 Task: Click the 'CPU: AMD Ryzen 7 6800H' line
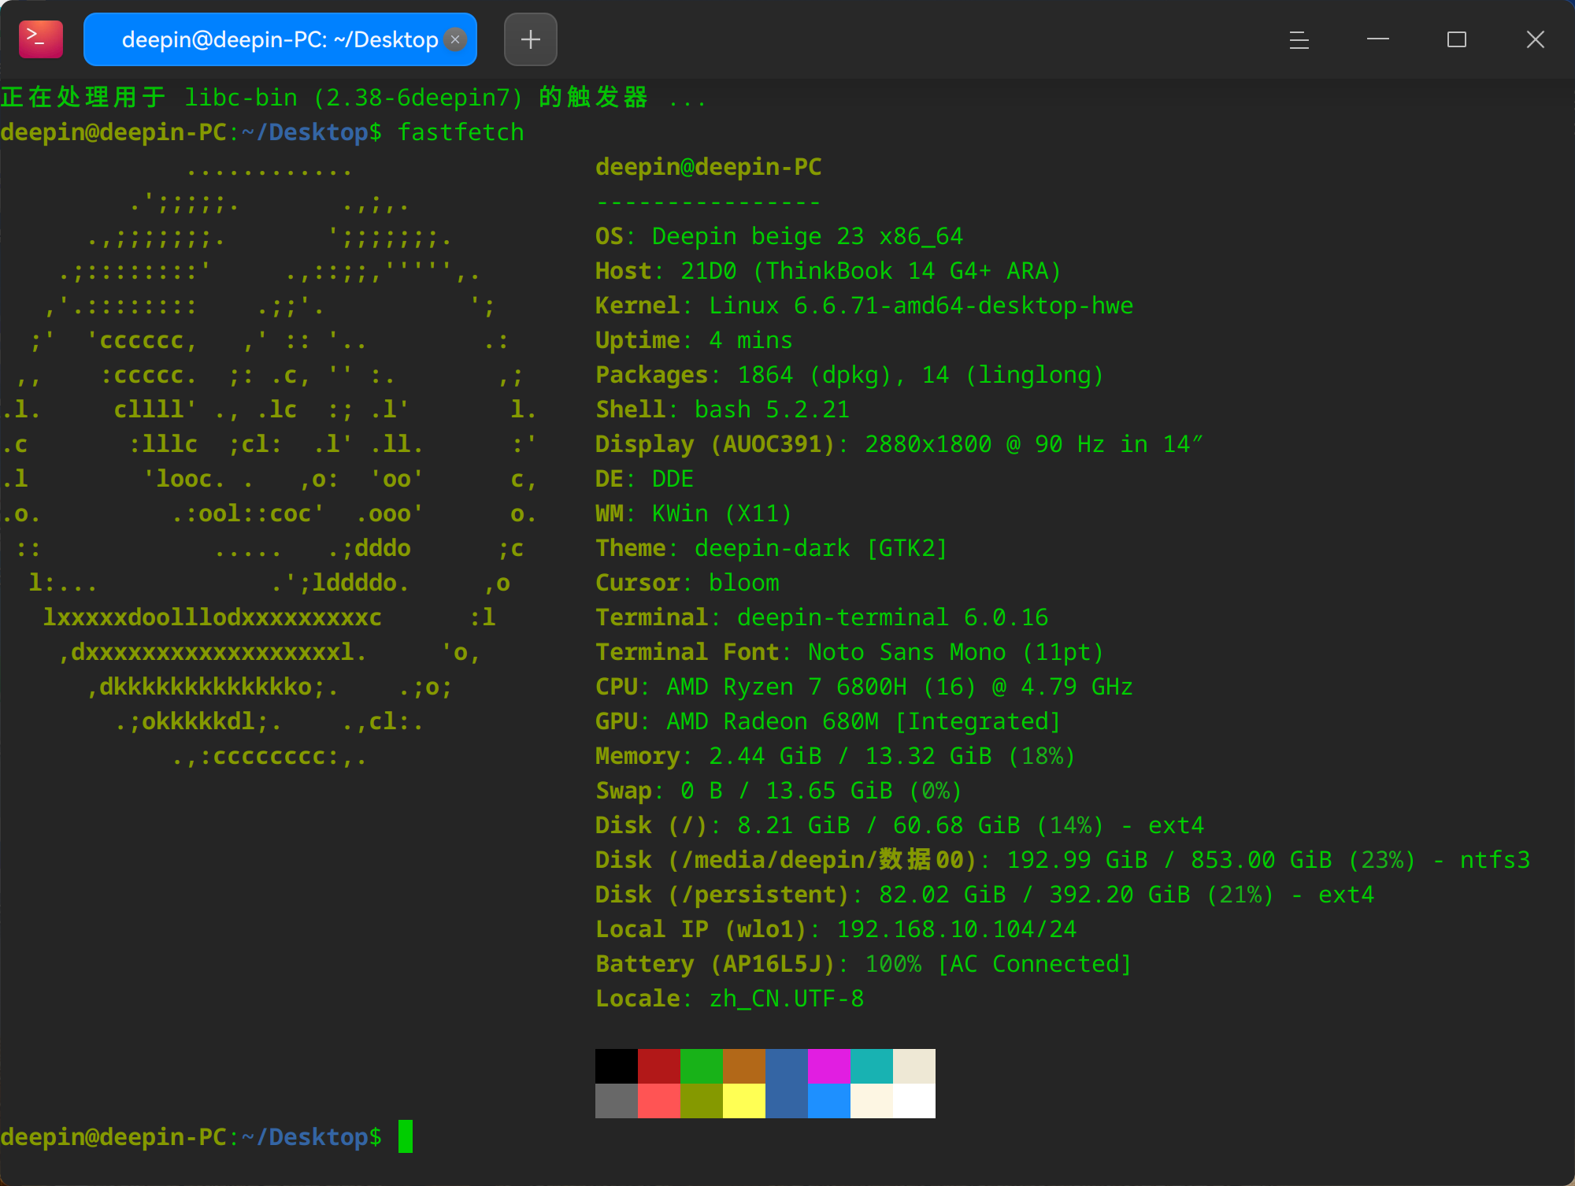(864, 687)
